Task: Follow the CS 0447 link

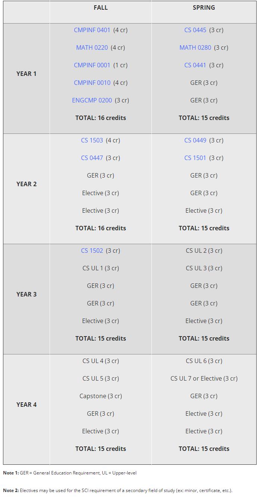Action: click(92, 158)
